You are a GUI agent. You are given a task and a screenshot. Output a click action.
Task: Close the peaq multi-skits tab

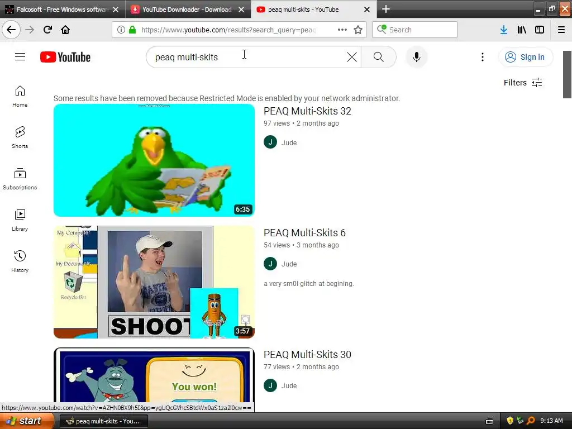click(367, 9)
